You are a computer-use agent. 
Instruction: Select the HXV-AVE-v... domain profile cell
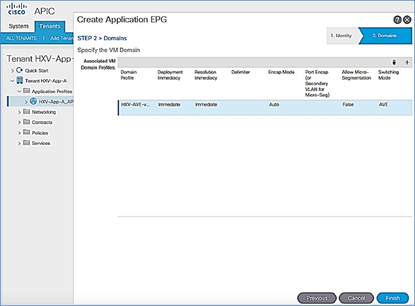[135, 105]
